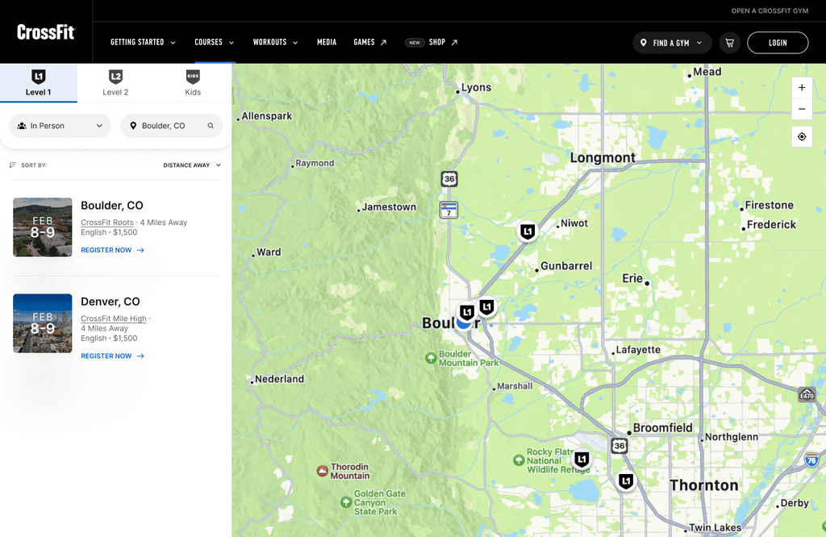Open the Media page

tap(327, 42)
